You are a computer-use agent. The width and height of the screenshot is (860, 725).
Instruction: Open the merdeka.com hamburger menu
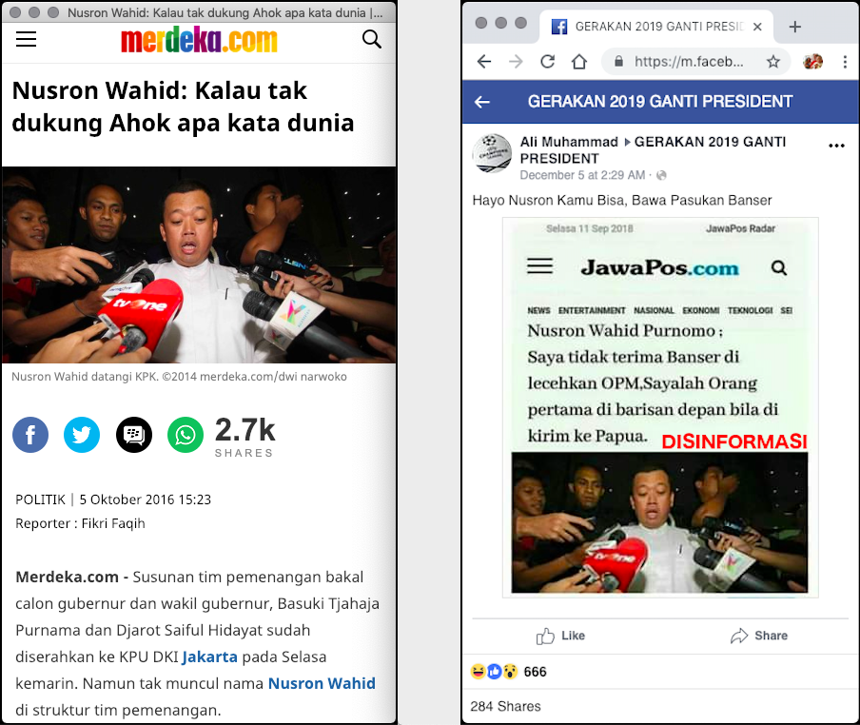click(x=26, y=39)
